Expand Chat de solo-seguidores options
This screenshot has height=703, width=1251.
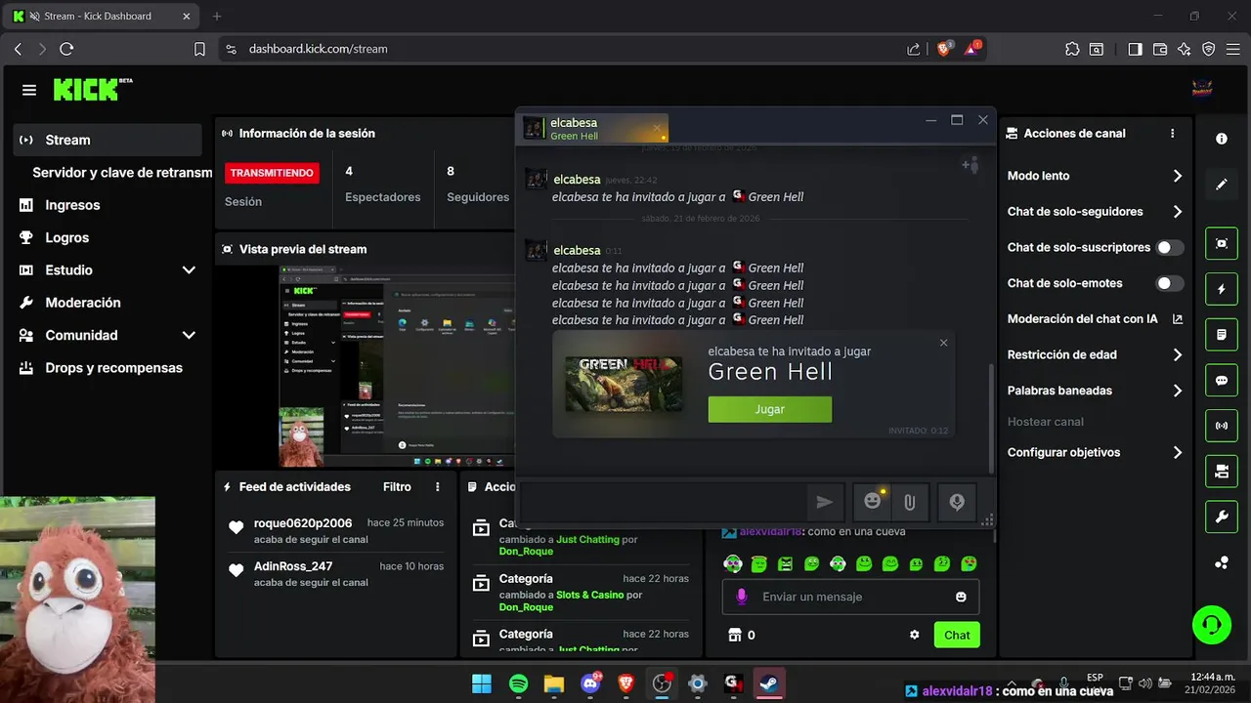click(x=1177, y=212)
